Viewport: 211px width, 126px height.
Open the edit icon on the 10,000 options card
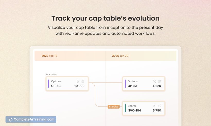point(83,81)
